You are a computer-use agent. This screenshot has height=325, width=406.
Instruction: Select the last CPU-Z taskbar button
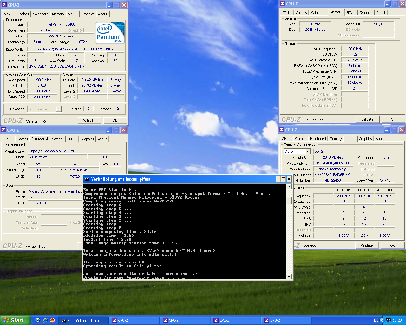(287, 321)
